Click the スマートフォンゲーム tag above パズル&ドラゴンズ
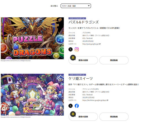The height and width of the screenshot is (124, 142). pos(77,18)
